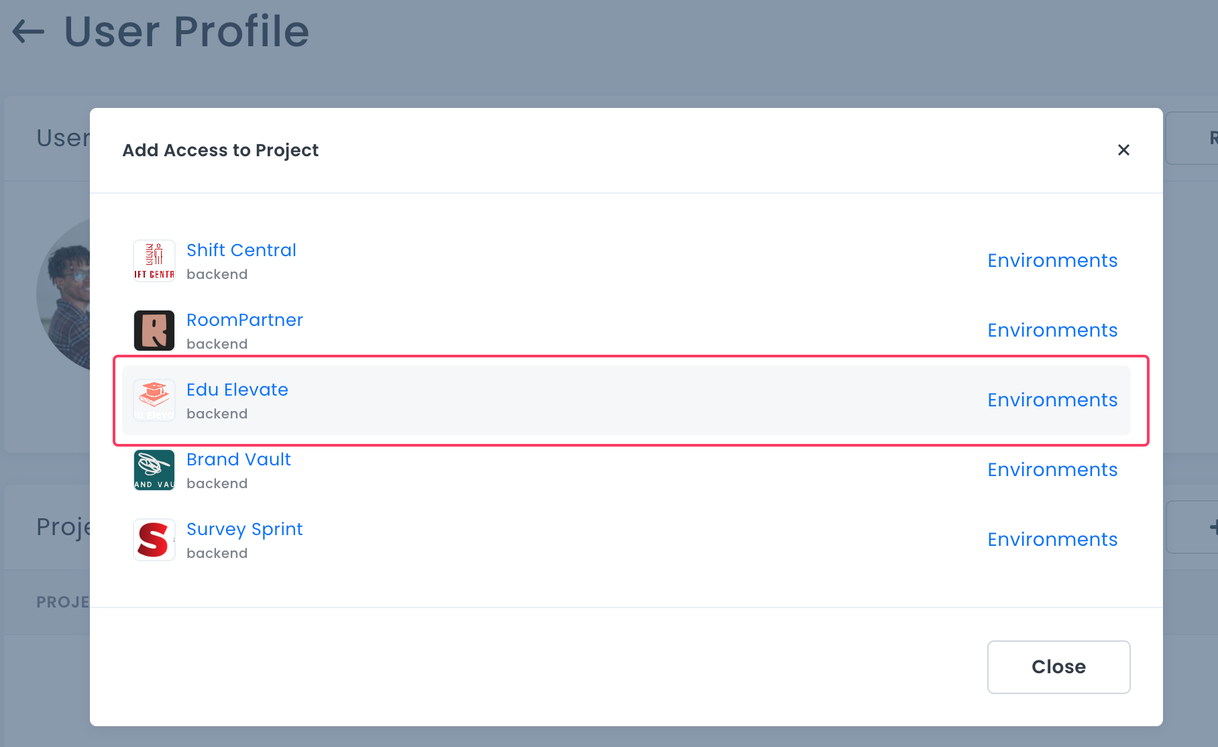
Task: Expand Environments for Survey Sprint
Action: (1052, 539)
